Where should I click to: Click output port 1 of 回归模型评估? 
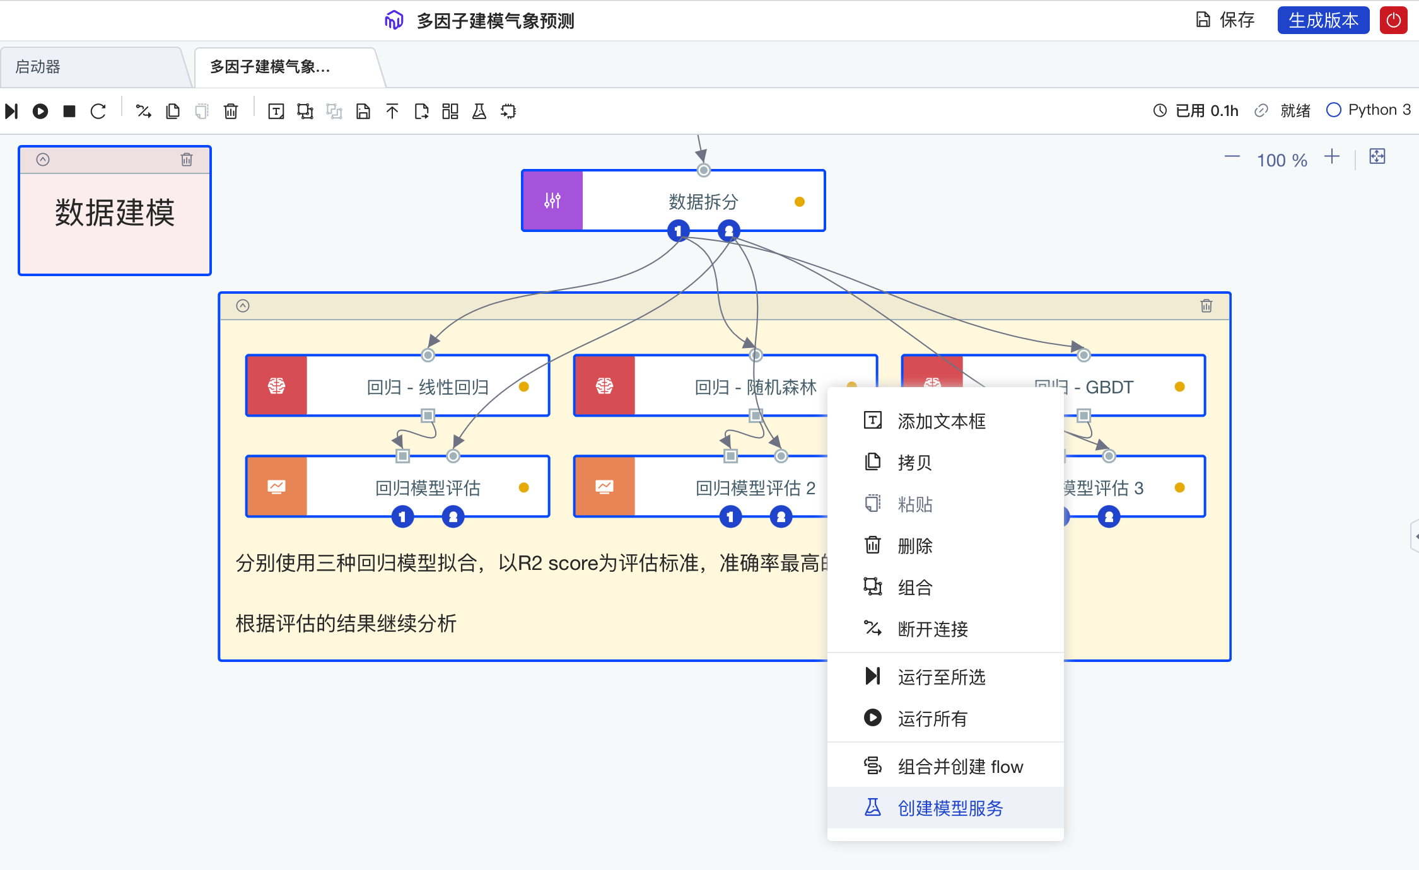[x=402, y=517]
